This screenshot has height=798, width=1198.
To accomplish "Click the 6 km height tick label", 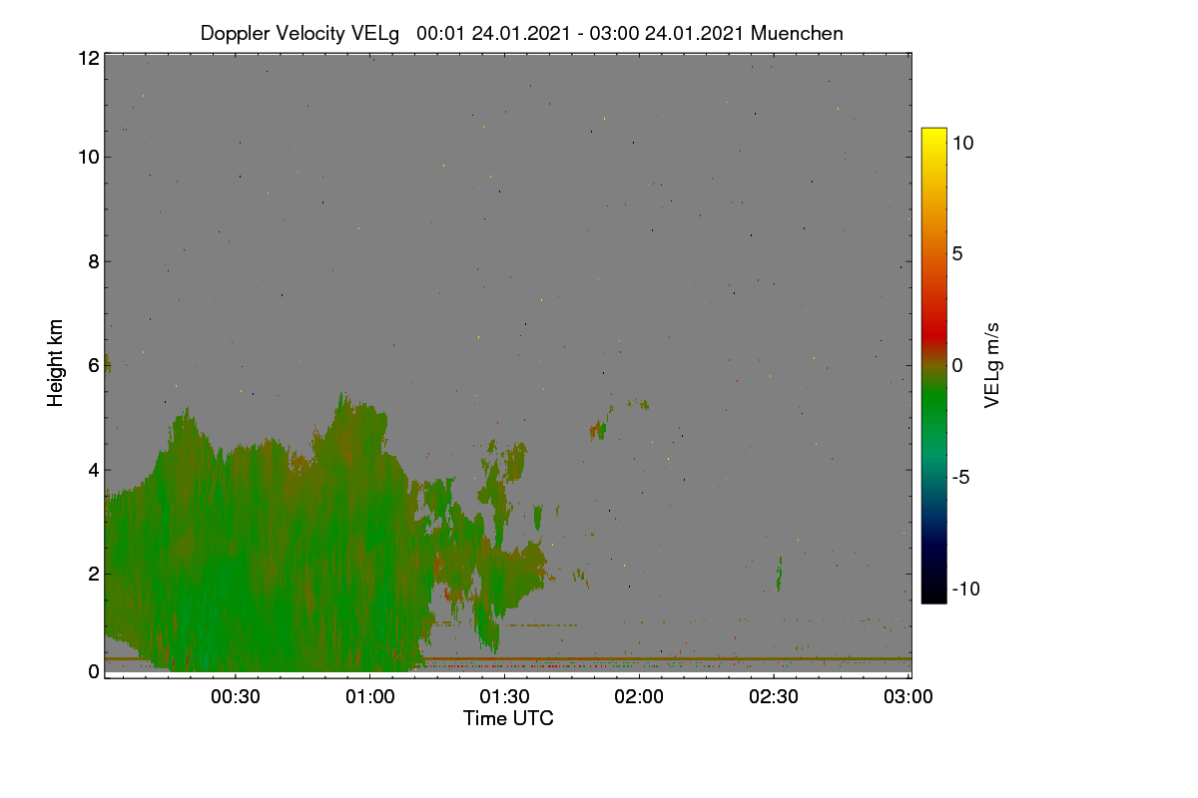I will [94, 365].
